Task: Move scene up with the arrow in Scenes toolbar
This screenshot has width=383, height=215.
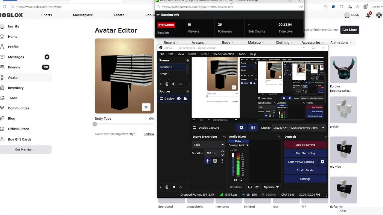Action: point(181,84)
